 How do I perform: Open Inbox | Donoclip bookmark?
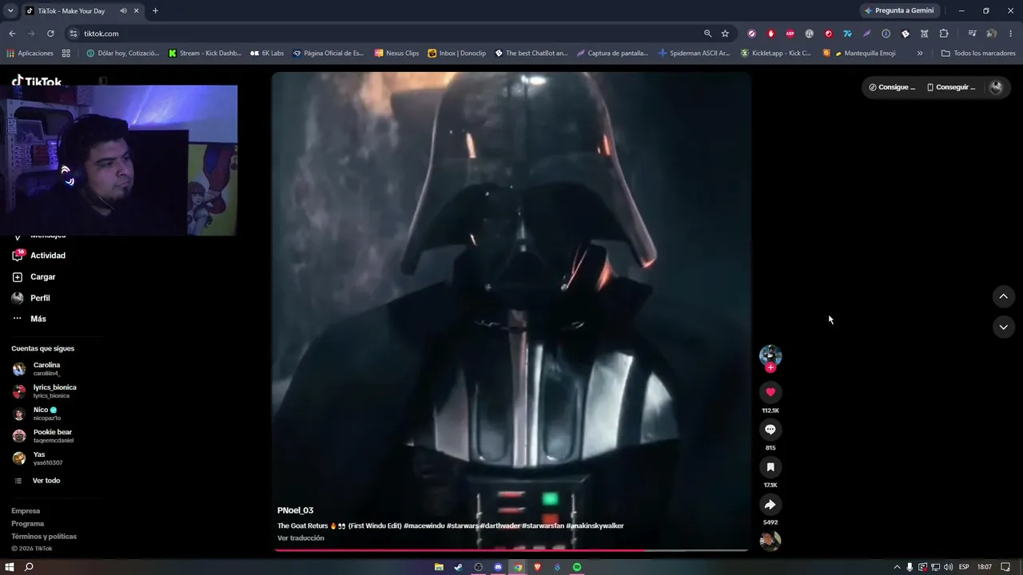coord(457,54)
